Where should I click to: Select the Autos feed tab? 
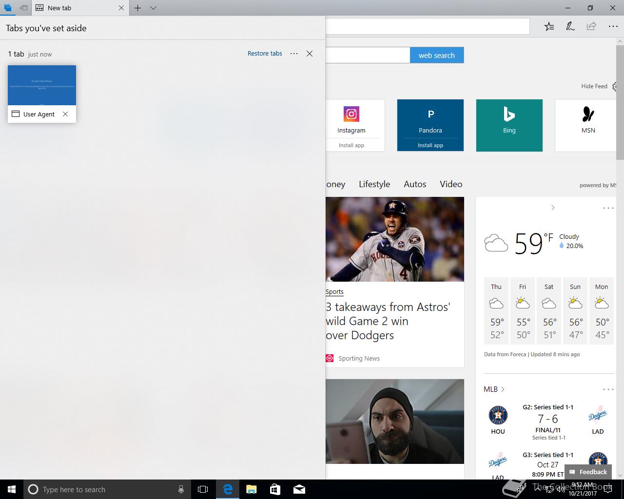click(x=415, y=184)
